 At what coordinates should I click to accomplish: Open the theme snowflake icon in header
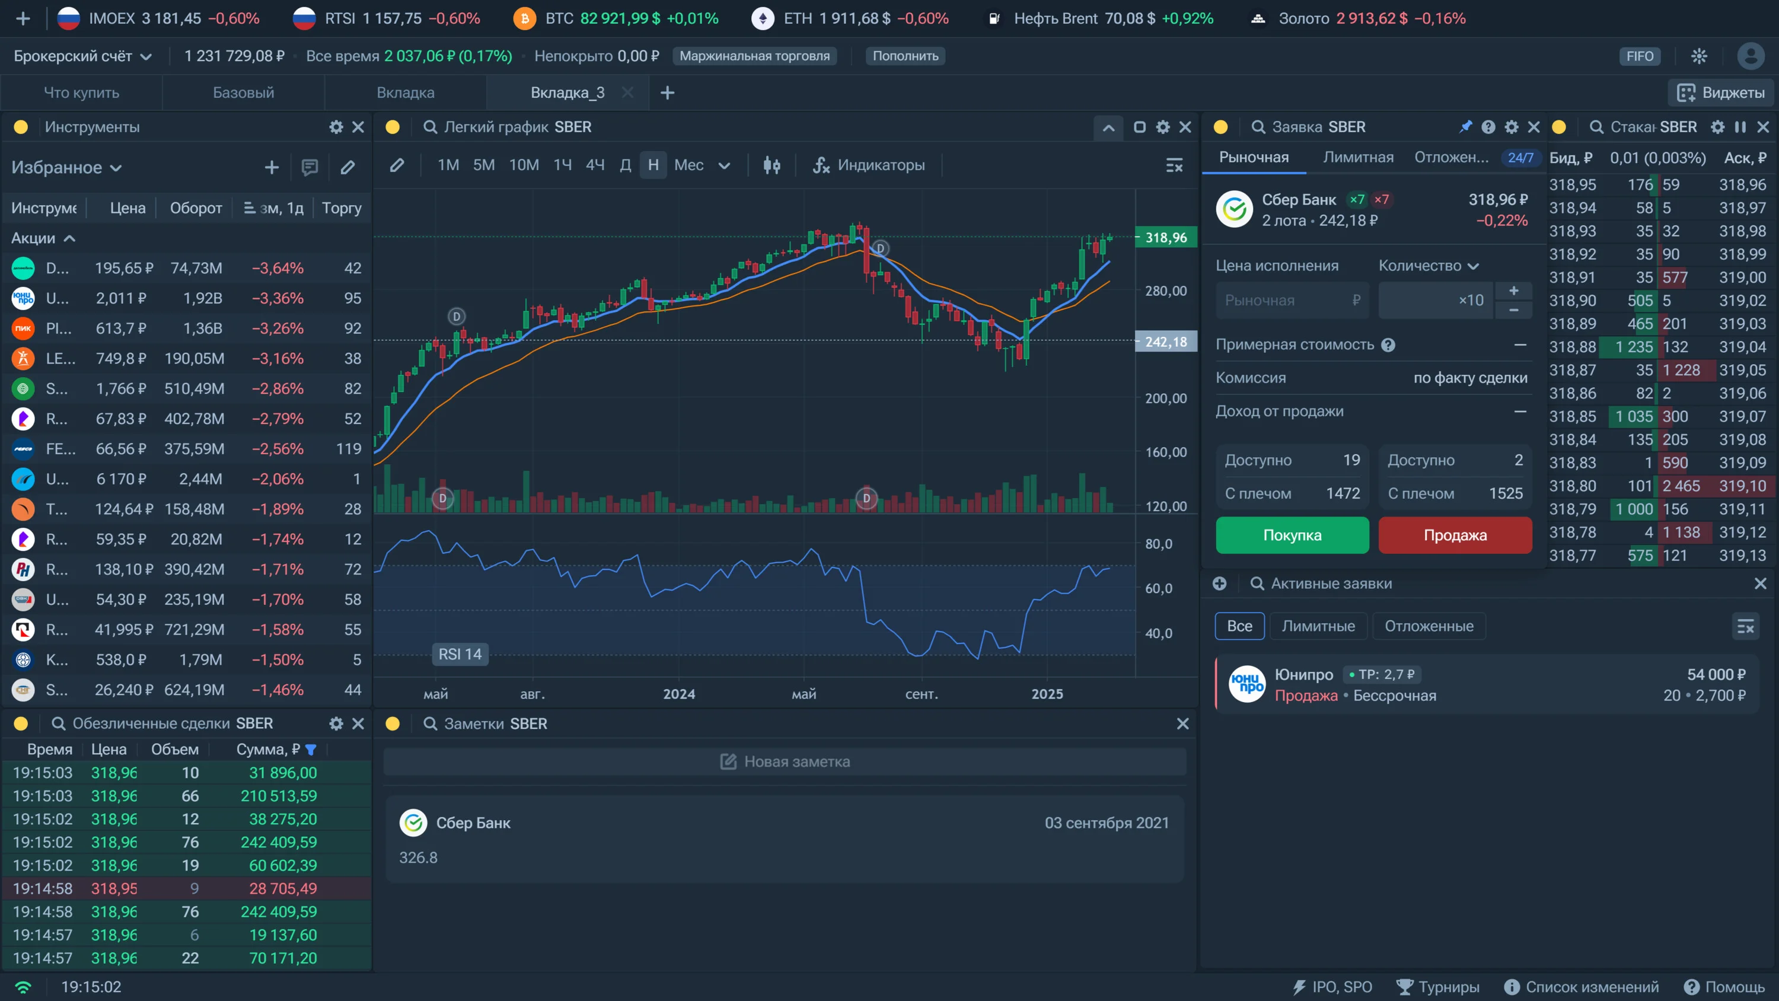click(x=1700, y=56)
